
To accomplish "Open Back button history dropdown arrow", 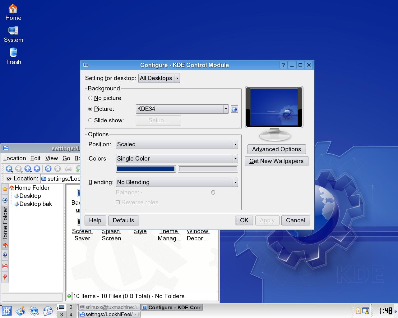I will [12, 172].
